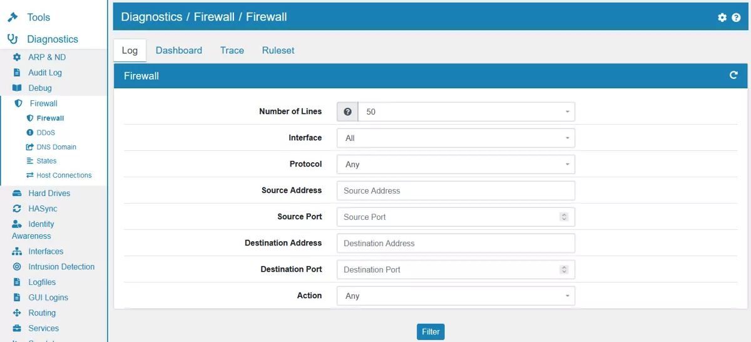751x342 pixels.
Task: Click the Interfaces network icon
Action: (x=17, y=251)
